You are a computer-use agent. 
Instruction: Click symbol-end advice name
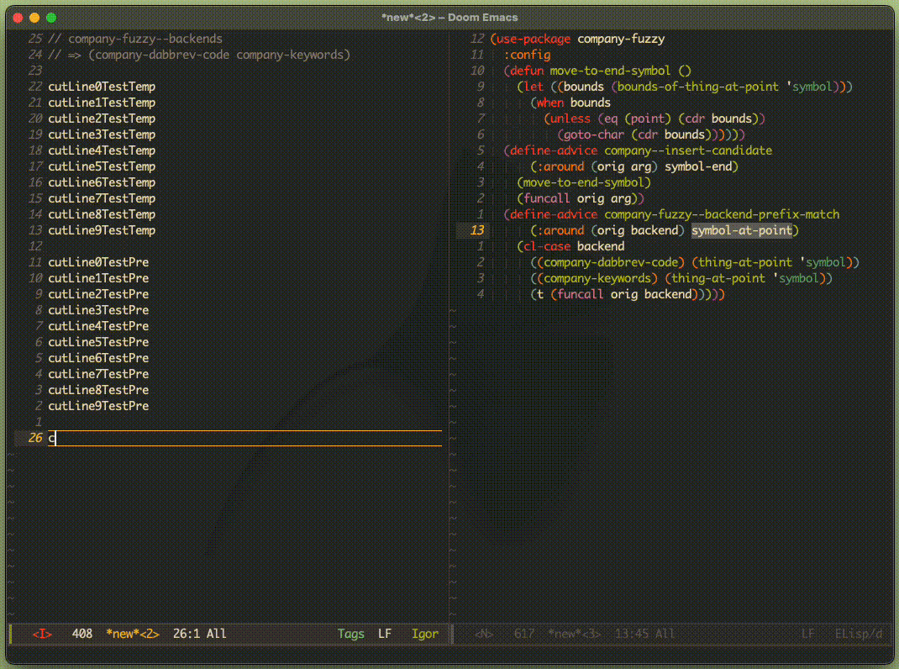click(x=698, y=167)
